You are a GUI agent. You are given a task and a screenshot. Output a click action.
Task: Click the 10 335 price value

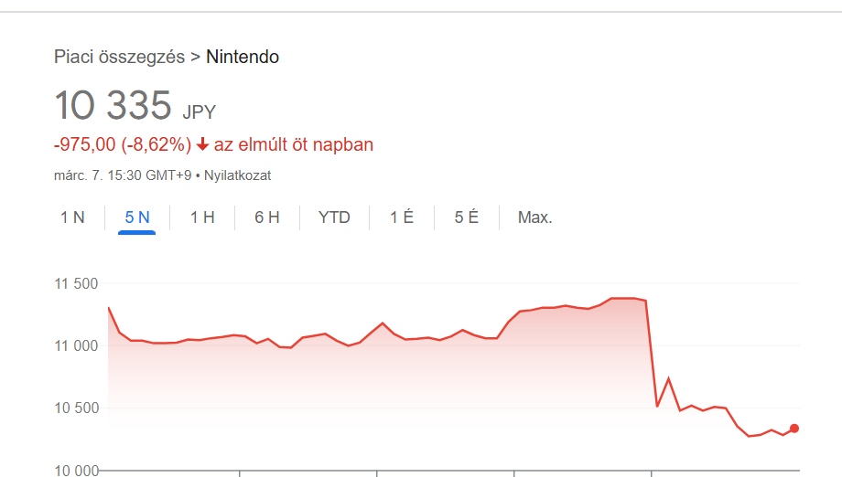(x=113, y=106)
